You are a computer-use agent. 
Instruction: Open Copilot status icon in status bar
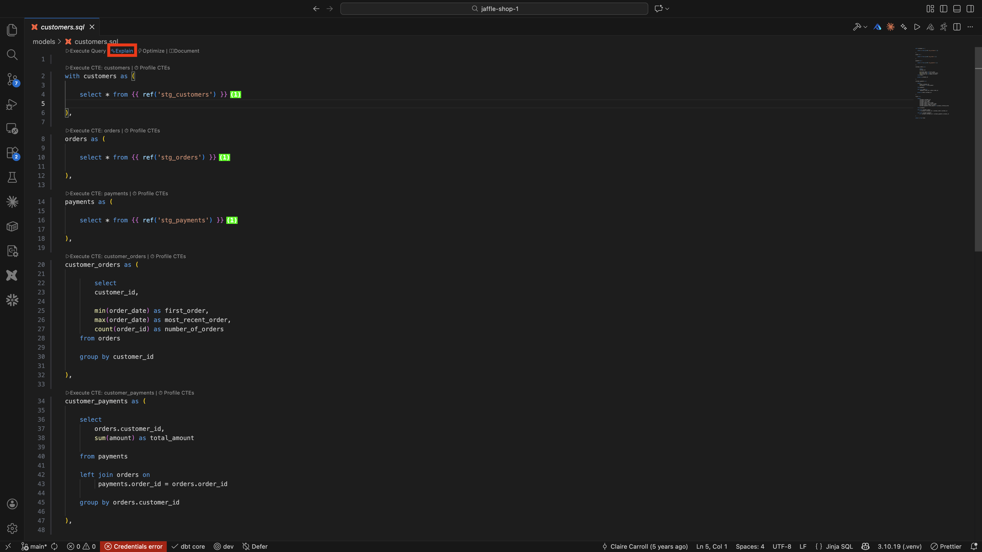(x=865, y=546)
